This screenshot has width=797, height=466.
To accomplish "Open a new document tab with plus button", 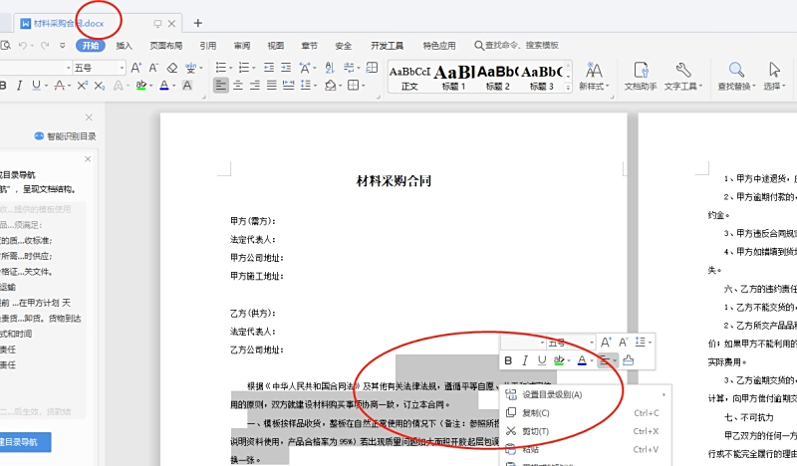I will (198, 23).
